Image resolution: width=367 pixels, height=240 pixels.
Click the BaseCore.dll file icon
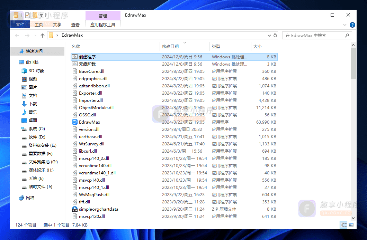click(x=75, y=71)
